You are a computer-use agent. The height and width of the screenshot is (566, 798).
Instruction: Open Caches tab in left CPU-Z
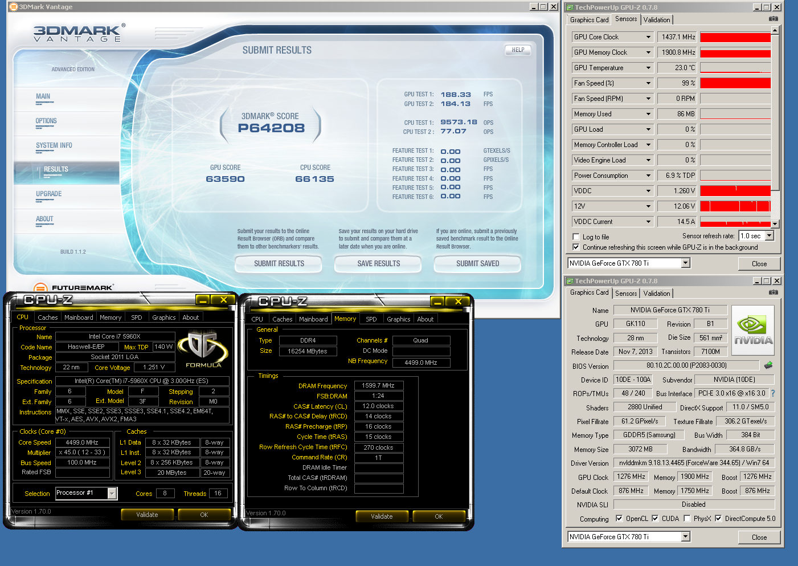pos(48,317)
